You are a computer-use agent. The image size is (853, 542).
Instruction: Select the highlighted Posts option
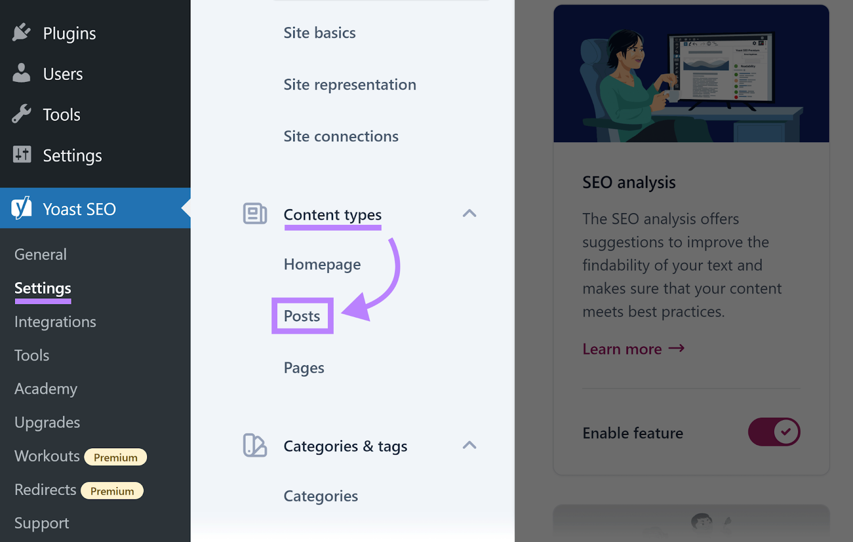[x=302, y=316]
